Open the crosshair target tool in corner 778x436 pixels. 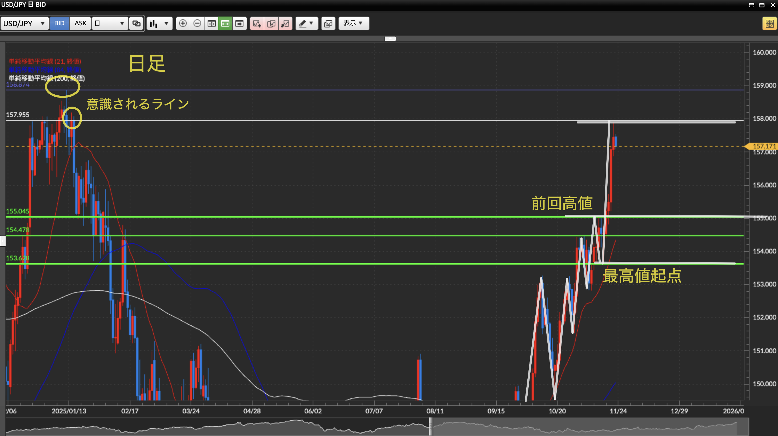[x=769, y=23]
